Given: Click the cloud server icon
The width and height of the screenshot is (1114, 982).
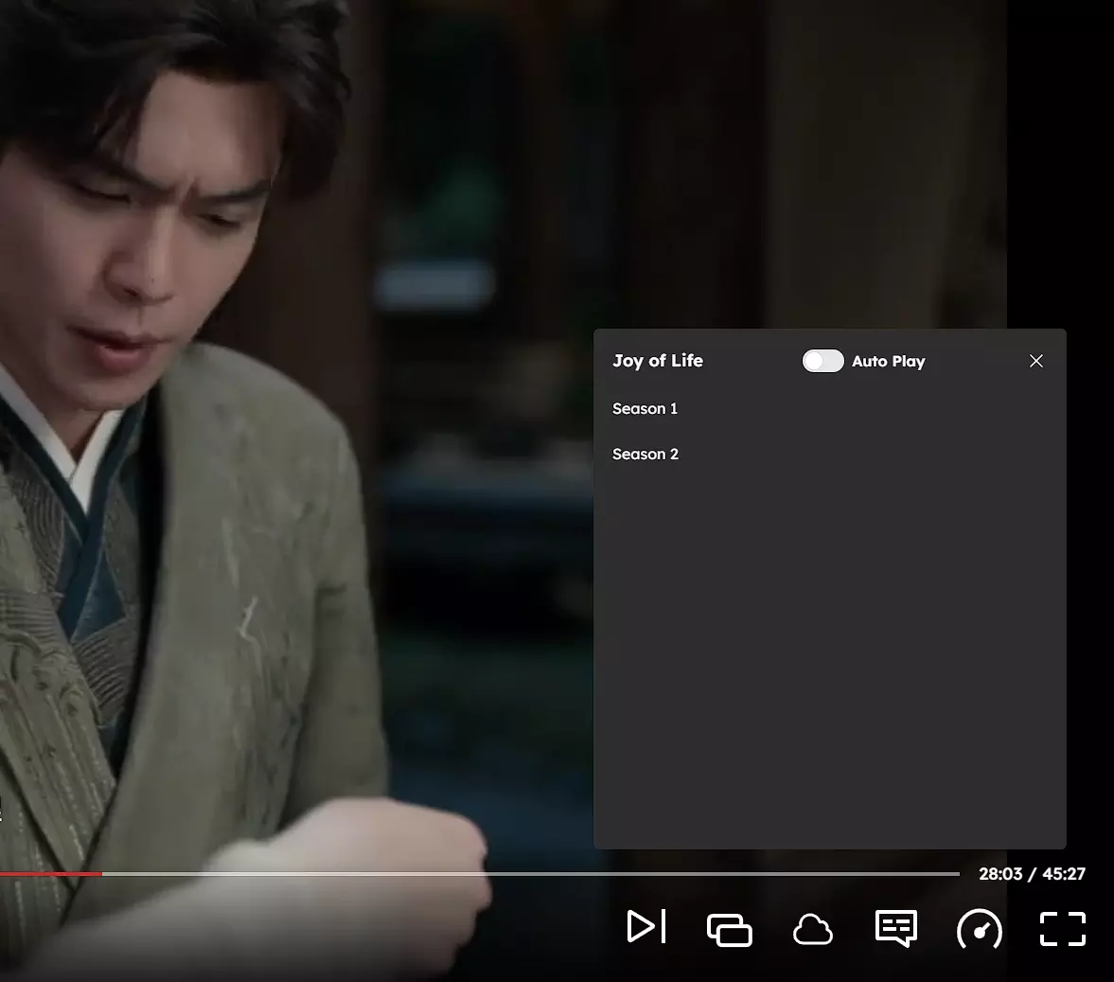Looking at the screenshot, I should click(x=812, y=930).
